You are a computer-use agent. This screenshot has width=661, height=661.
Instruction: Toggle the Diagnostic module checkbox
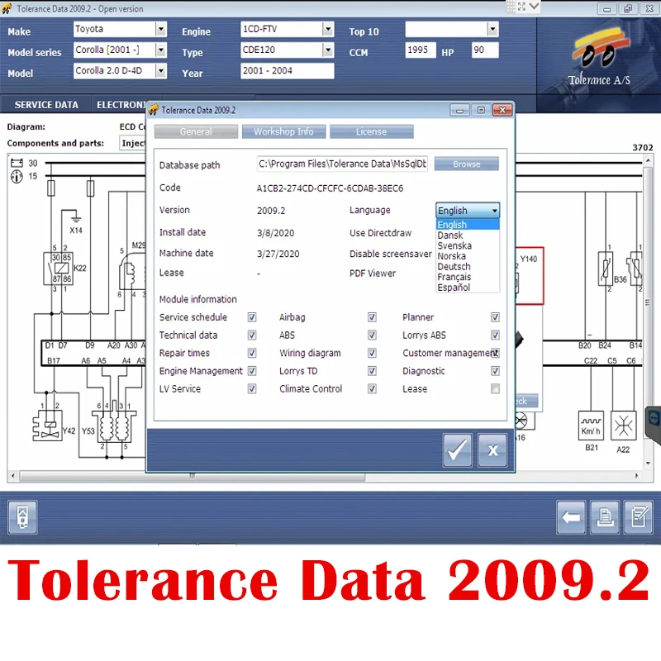pyautogui.click(x=495, y=371)
